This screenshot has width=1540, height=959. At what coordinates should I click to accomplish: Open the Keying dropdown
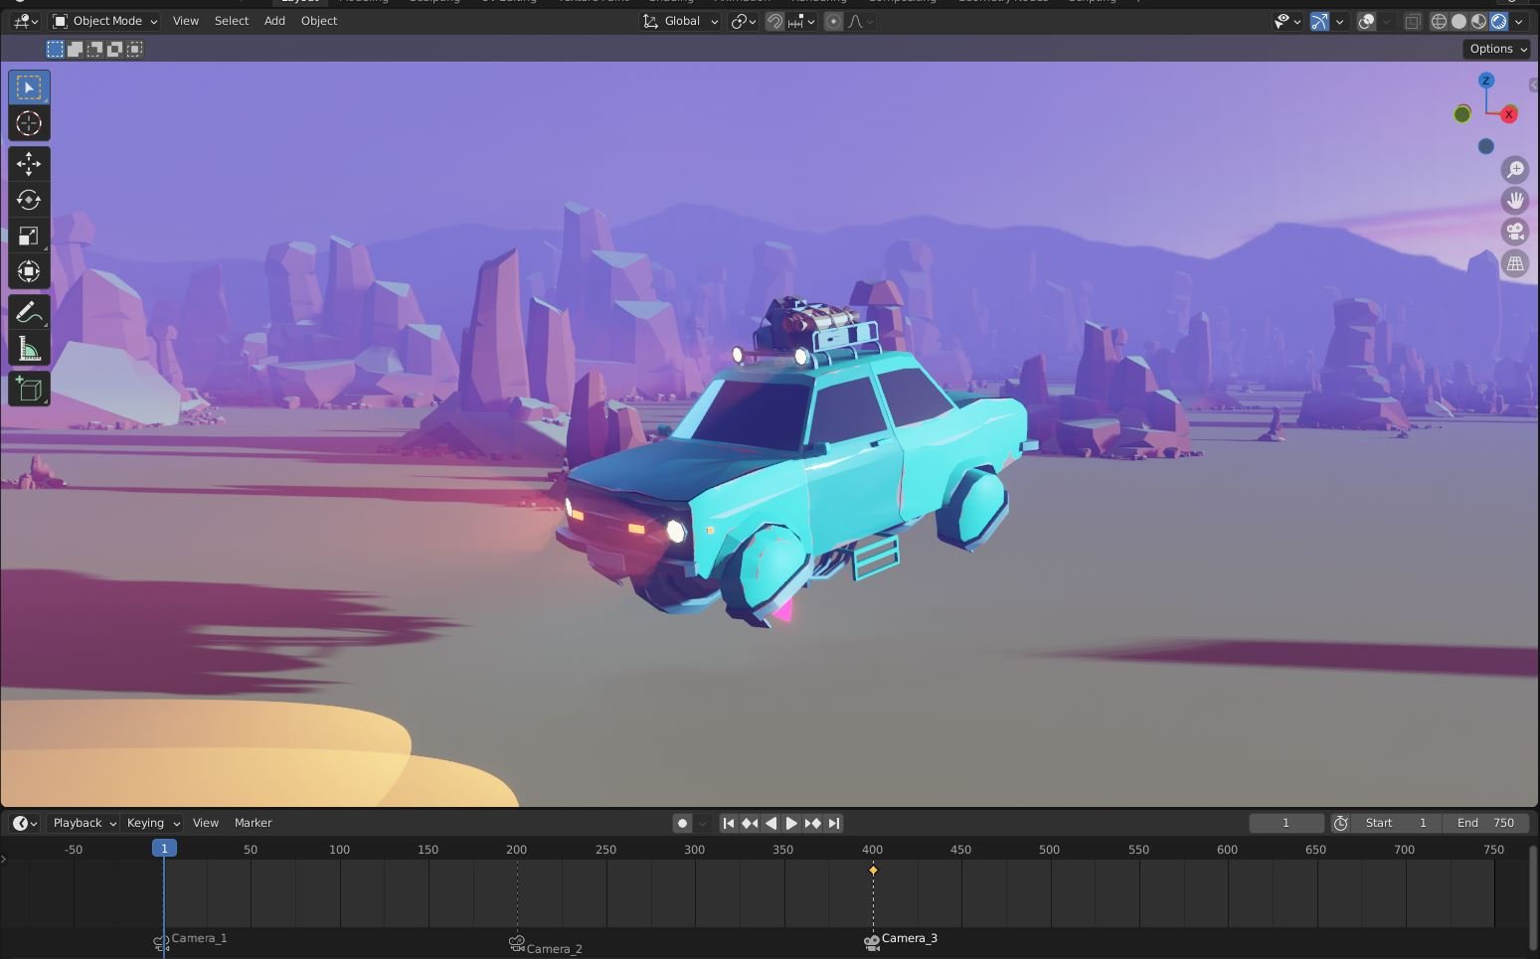(152, 823)
